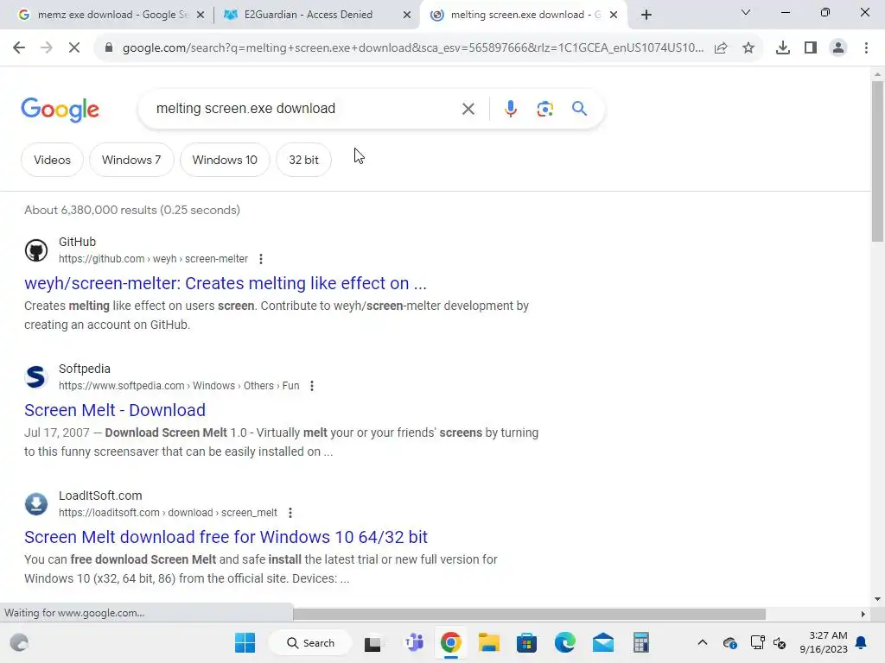Search by image with Google Lens
The width and height of the screenshot is (885, 663).
click(x=544, y=109)
